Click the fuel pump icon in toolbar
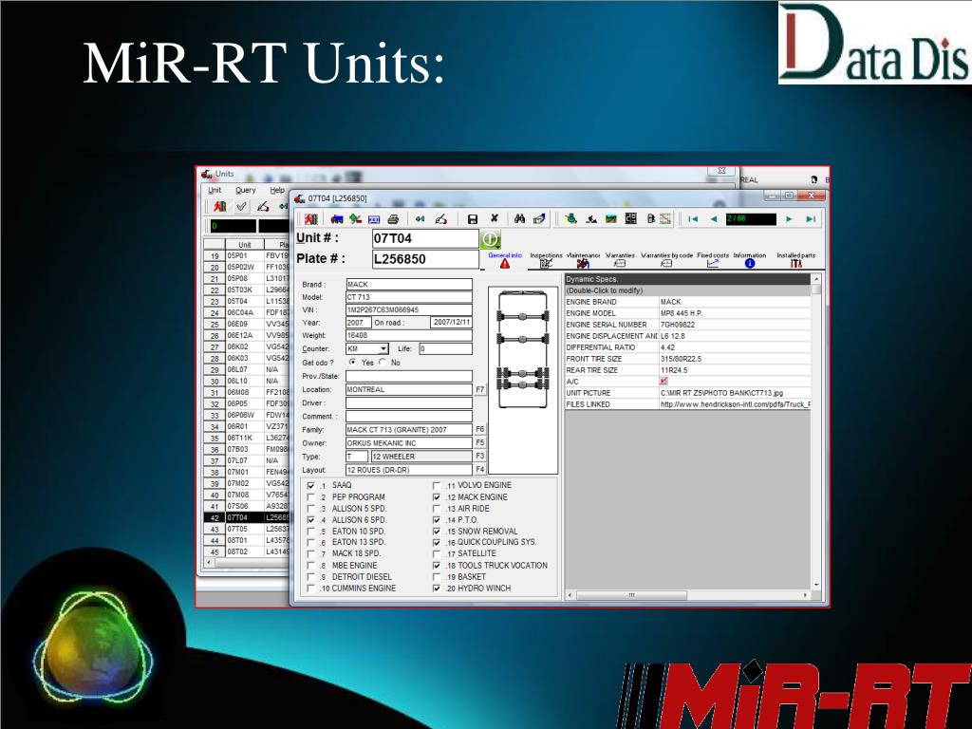 coord(650,219)
